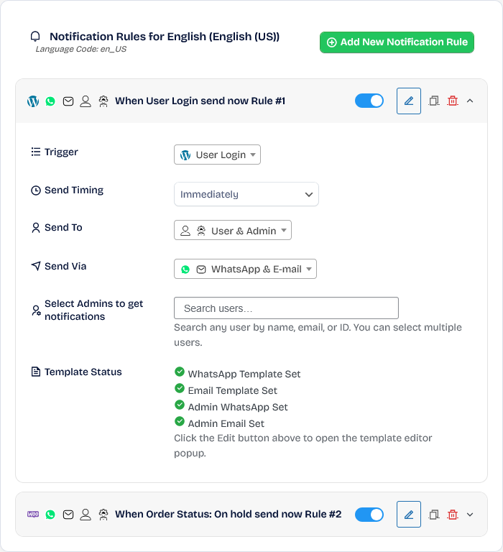Duplicate Rule #1 with the copy icon
This screenshot has height=552, width=503.
[x=434, y=101]
